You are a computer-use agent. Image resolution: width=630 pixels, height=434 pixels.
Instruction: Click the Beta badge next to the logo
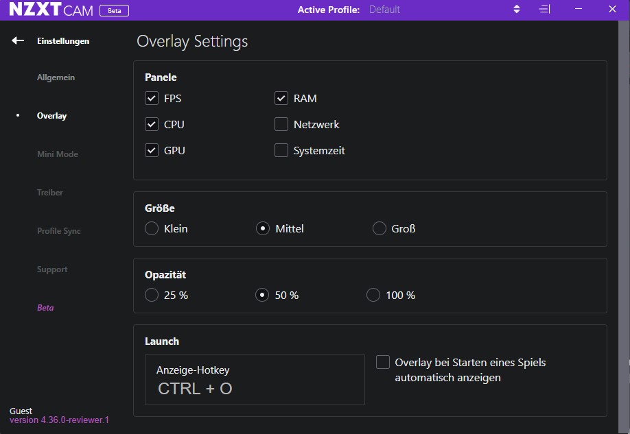(x=114, y=10)
